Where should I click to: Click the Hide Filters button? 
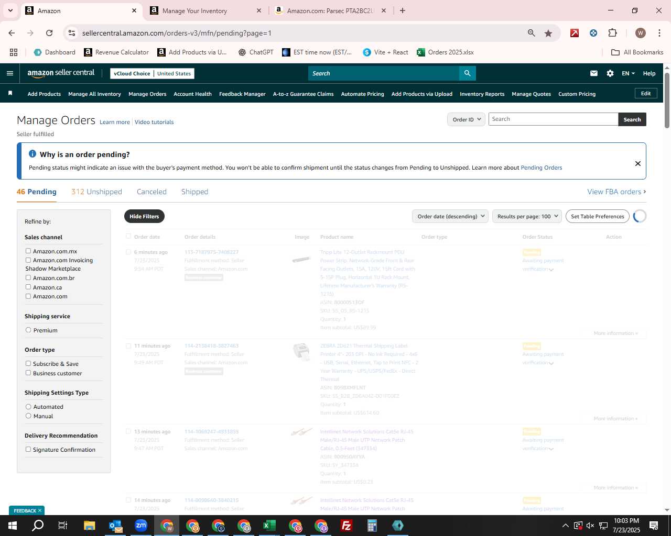144,216
